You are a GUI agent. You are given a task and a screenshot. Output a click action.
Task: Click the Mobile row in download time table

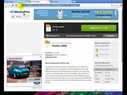click(106, 82)
